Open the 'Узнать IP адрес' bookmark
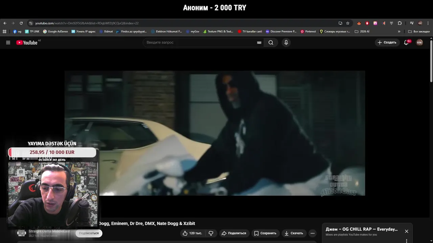This screenshot has height=243, width=433. tap(84, 31)
